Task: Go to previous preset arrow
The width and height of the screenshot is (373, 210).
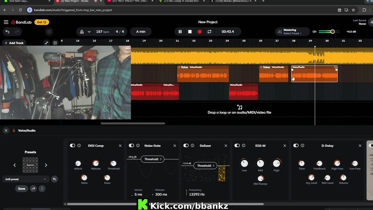Action: point(15,165)
